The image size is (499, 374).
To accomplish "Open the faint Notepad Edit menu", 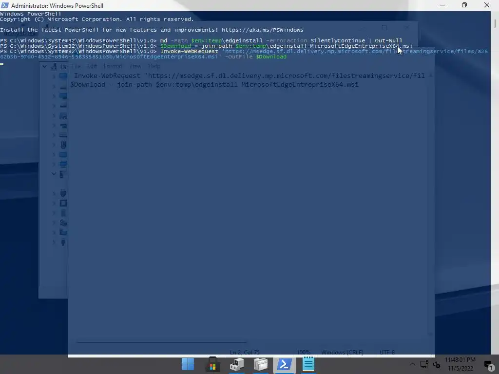I will [x=92, y=66].
